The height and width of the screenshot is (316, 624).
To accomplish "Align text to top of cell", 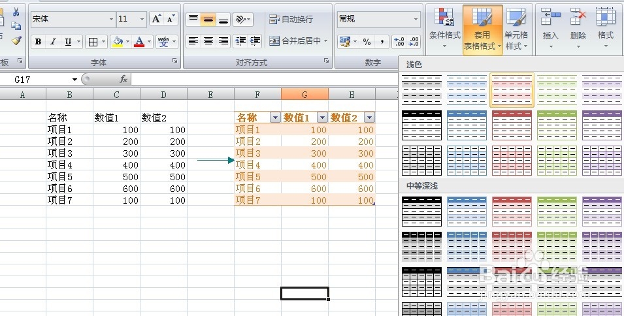I will [x=193, y=19].
